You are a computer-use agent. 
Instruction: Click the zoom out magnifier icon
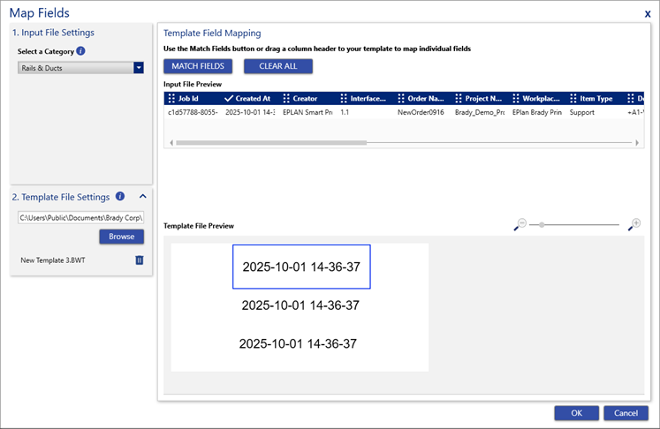520,225
